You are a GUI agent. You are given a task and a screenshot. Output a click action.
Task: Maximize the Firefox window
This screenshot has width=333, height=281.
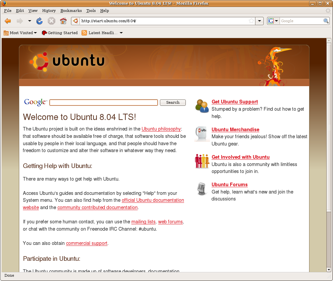pos(320,3)
